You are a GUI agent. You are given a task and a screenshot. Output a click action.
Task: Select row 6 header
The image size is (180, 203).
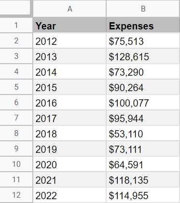point(16,102)
